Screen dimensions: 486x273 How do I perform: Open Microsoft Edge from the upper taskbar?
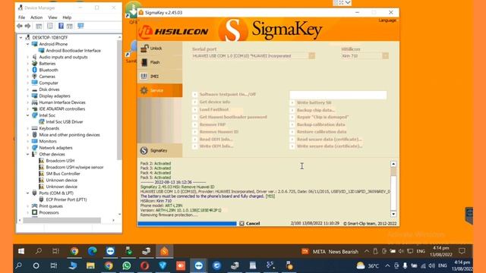coord(92,251)
